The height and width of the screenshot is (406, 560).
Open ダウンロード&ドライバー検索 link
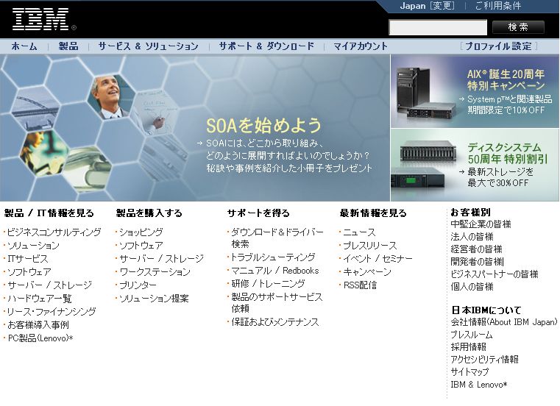[x=277, y=238]
